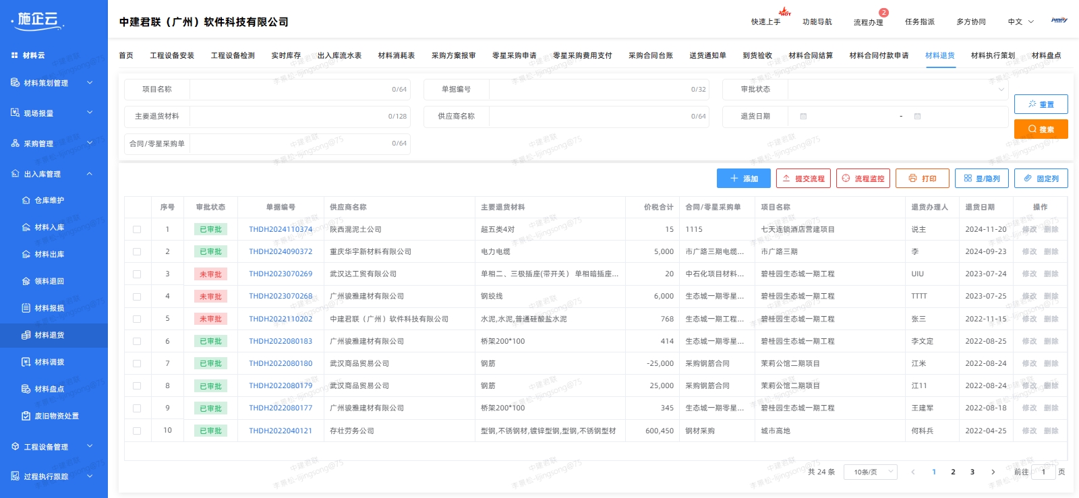The height and width of the screenshot is (498, 1079).
Task: Expand 工程设备管理 chevron
Action: click(90, 446)
